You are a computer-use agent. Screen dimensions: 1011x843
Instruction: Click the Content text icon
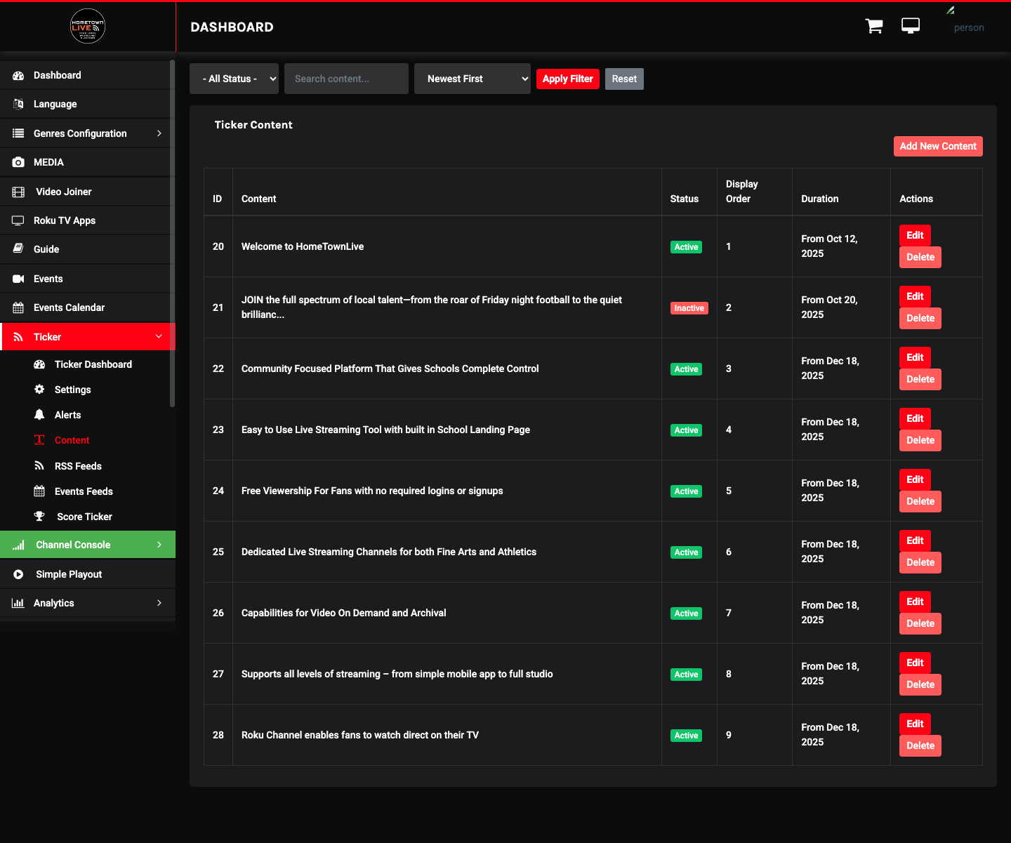coord(39,440)
